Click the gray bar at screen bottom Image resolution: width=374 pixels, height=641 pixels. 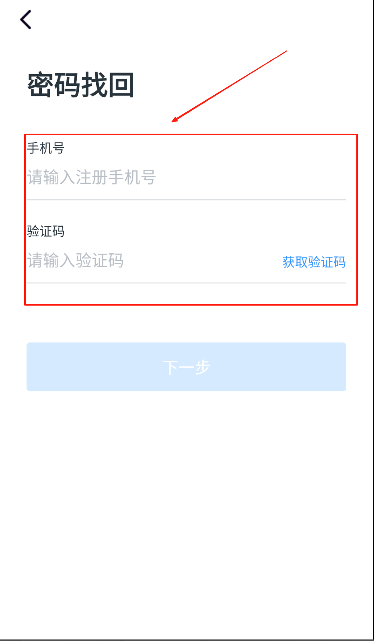(x=187, y=640)
